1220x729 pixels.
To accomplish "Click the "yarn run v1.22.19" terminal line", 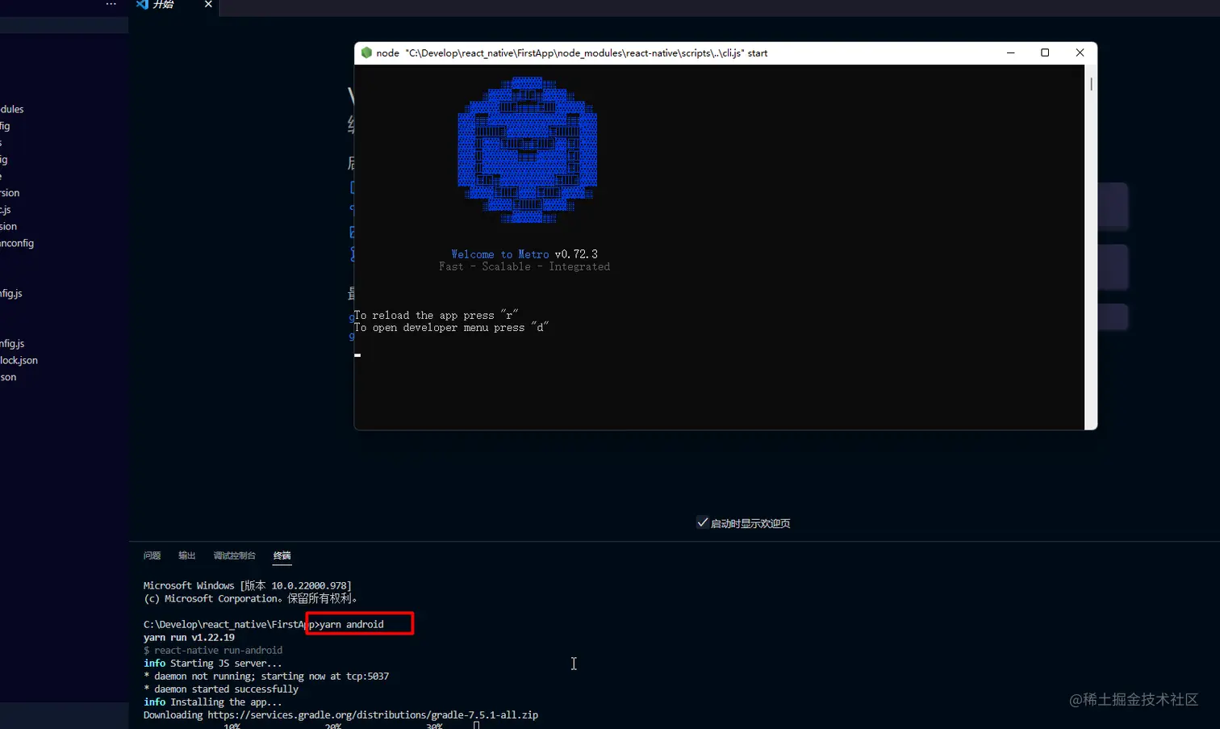I will (x=189, y=637).
